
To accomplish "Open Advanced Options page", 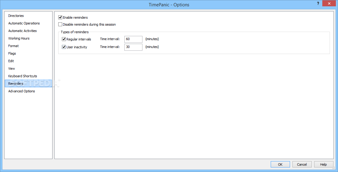I will click(x=28, y=91).
